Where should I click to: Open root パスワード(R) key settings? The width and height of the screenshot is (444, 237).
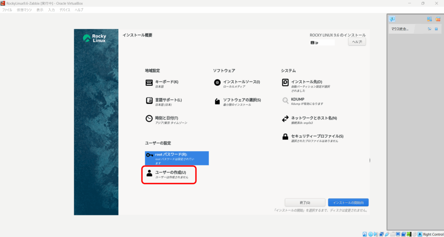[177, 159]
